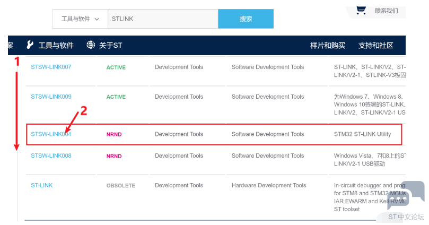Open the STSW-LINK007 product link
The image size is (429, 225).
pos(51,67)
